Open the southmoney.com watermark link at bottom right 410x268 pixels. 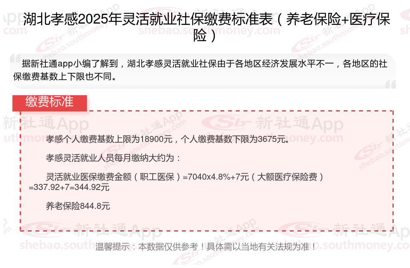pyautogui.click(x=362, y=245)
